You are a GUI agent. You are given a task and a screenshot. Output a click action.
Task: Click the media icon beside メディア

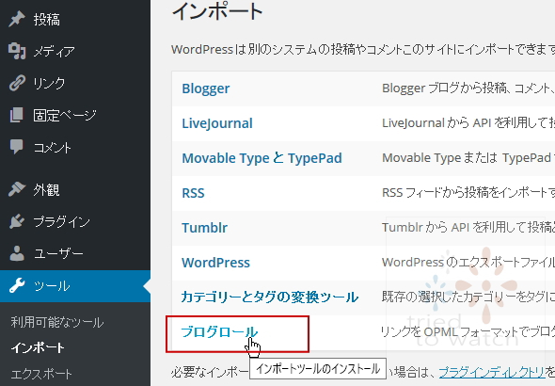(17, 51)
